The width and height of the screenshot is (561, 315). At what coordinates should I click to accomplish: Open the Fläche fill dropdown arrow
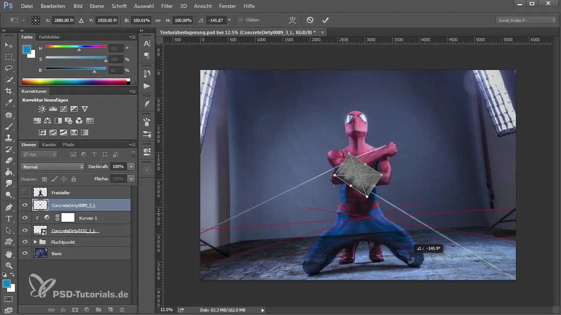tap(131, 178)
